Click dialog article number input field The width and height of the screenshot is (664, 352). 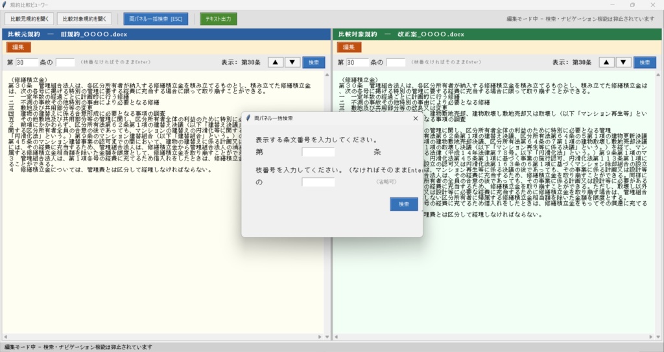coord(318,152)
